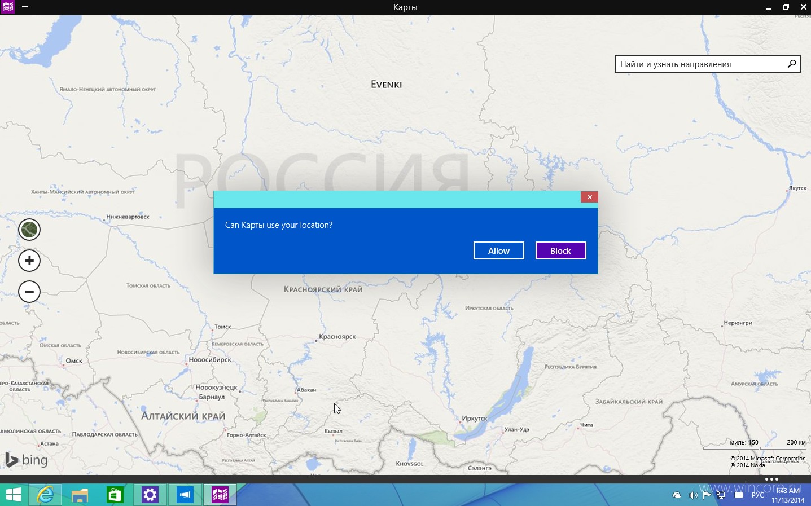
Task: Click the Забайкальский край region label
Action: coord(629,402)
